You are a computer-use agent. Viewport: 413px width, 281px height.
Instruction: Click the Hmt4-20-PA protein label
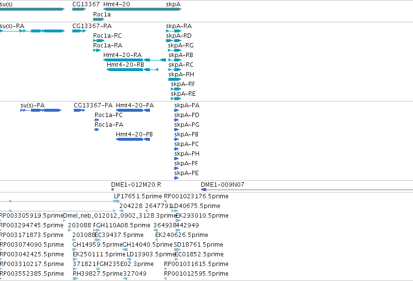(135, 105)
